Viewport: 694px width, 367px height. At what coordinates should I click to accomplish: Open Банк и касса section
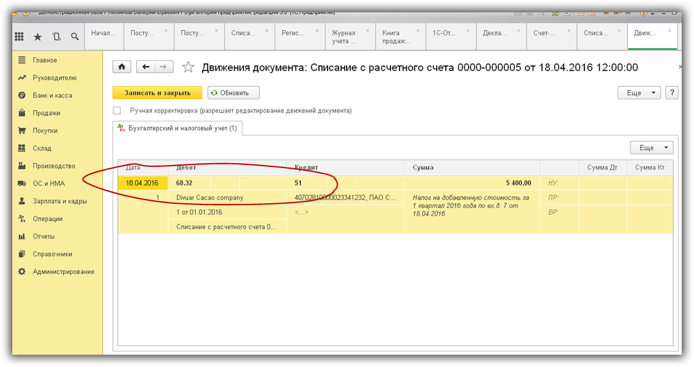(52, 95)
